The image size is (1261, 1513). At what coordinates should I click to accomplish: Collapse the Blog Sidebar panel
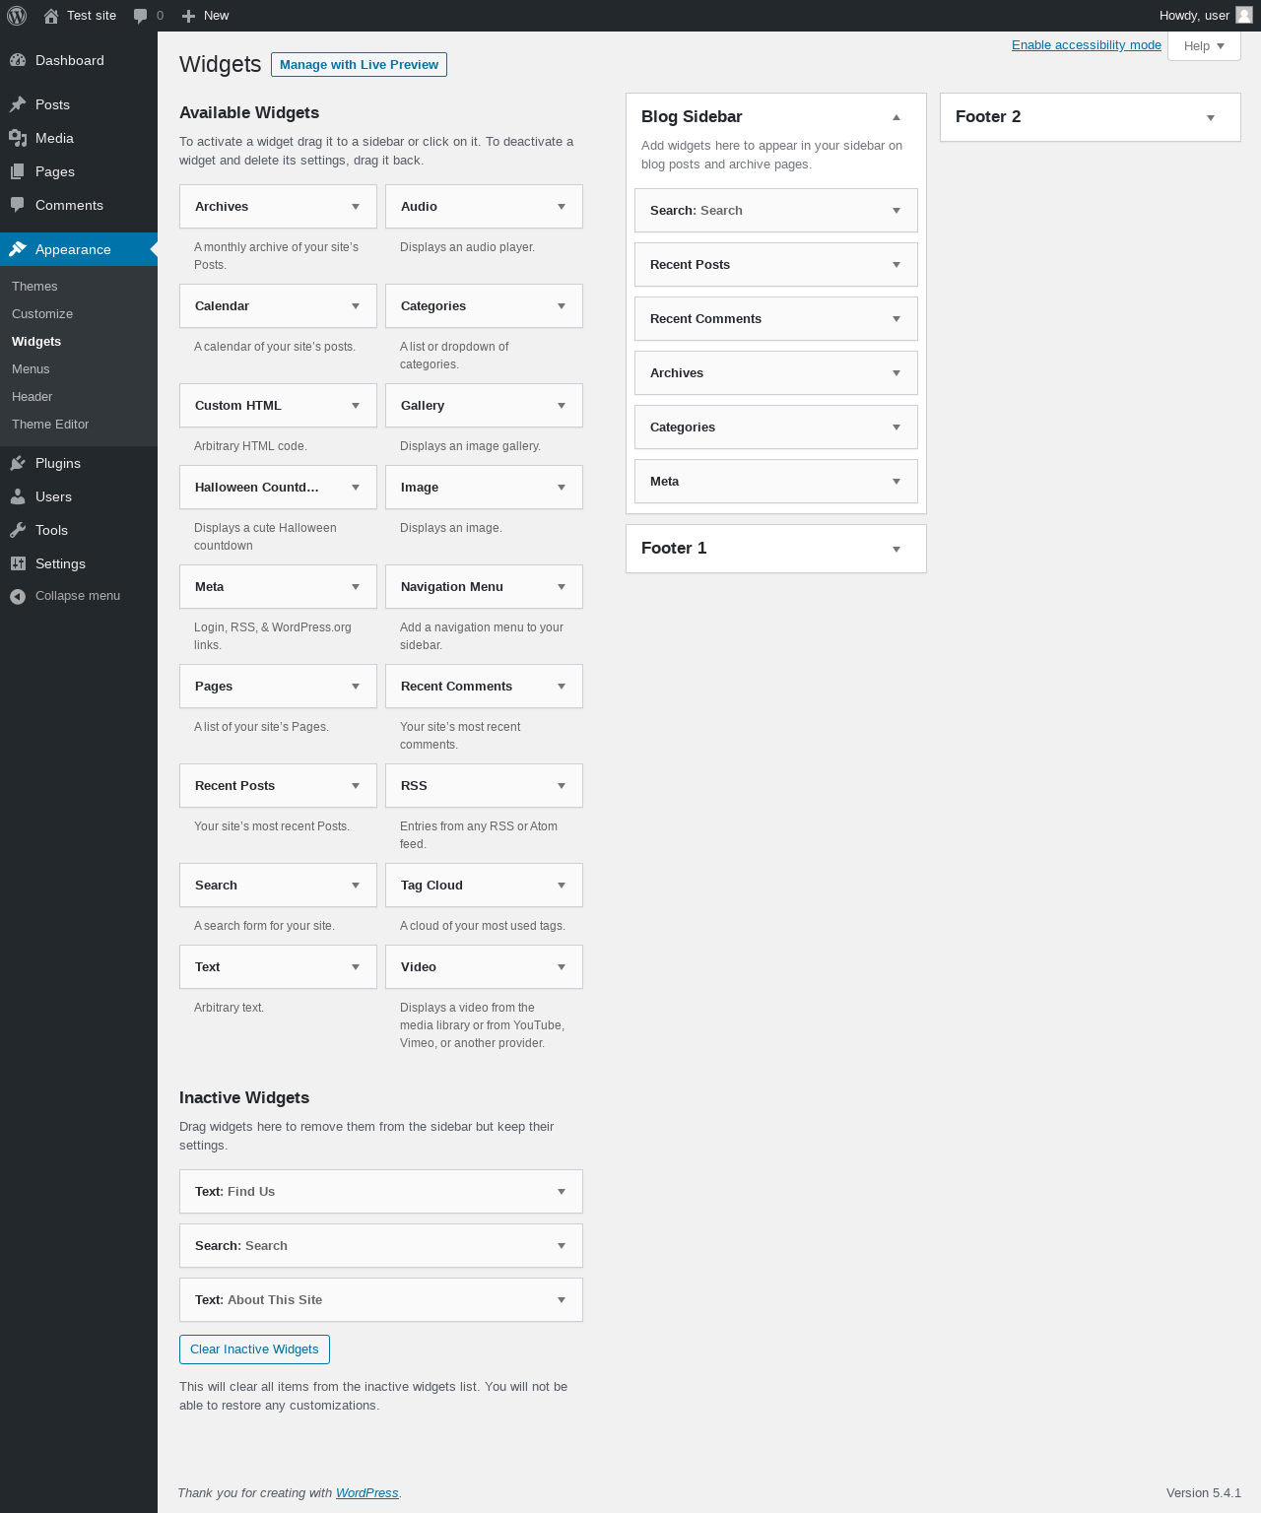pos(896,117)
